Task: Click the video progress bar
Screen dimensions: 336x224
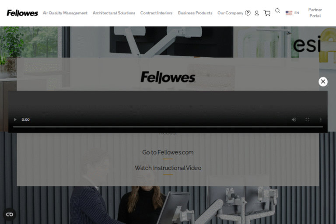Action: point(168,127)
